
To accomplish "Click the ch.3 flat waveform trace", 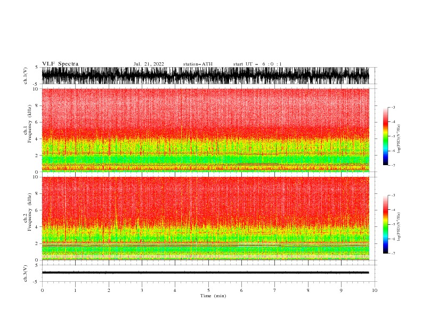I will (205, 273).
